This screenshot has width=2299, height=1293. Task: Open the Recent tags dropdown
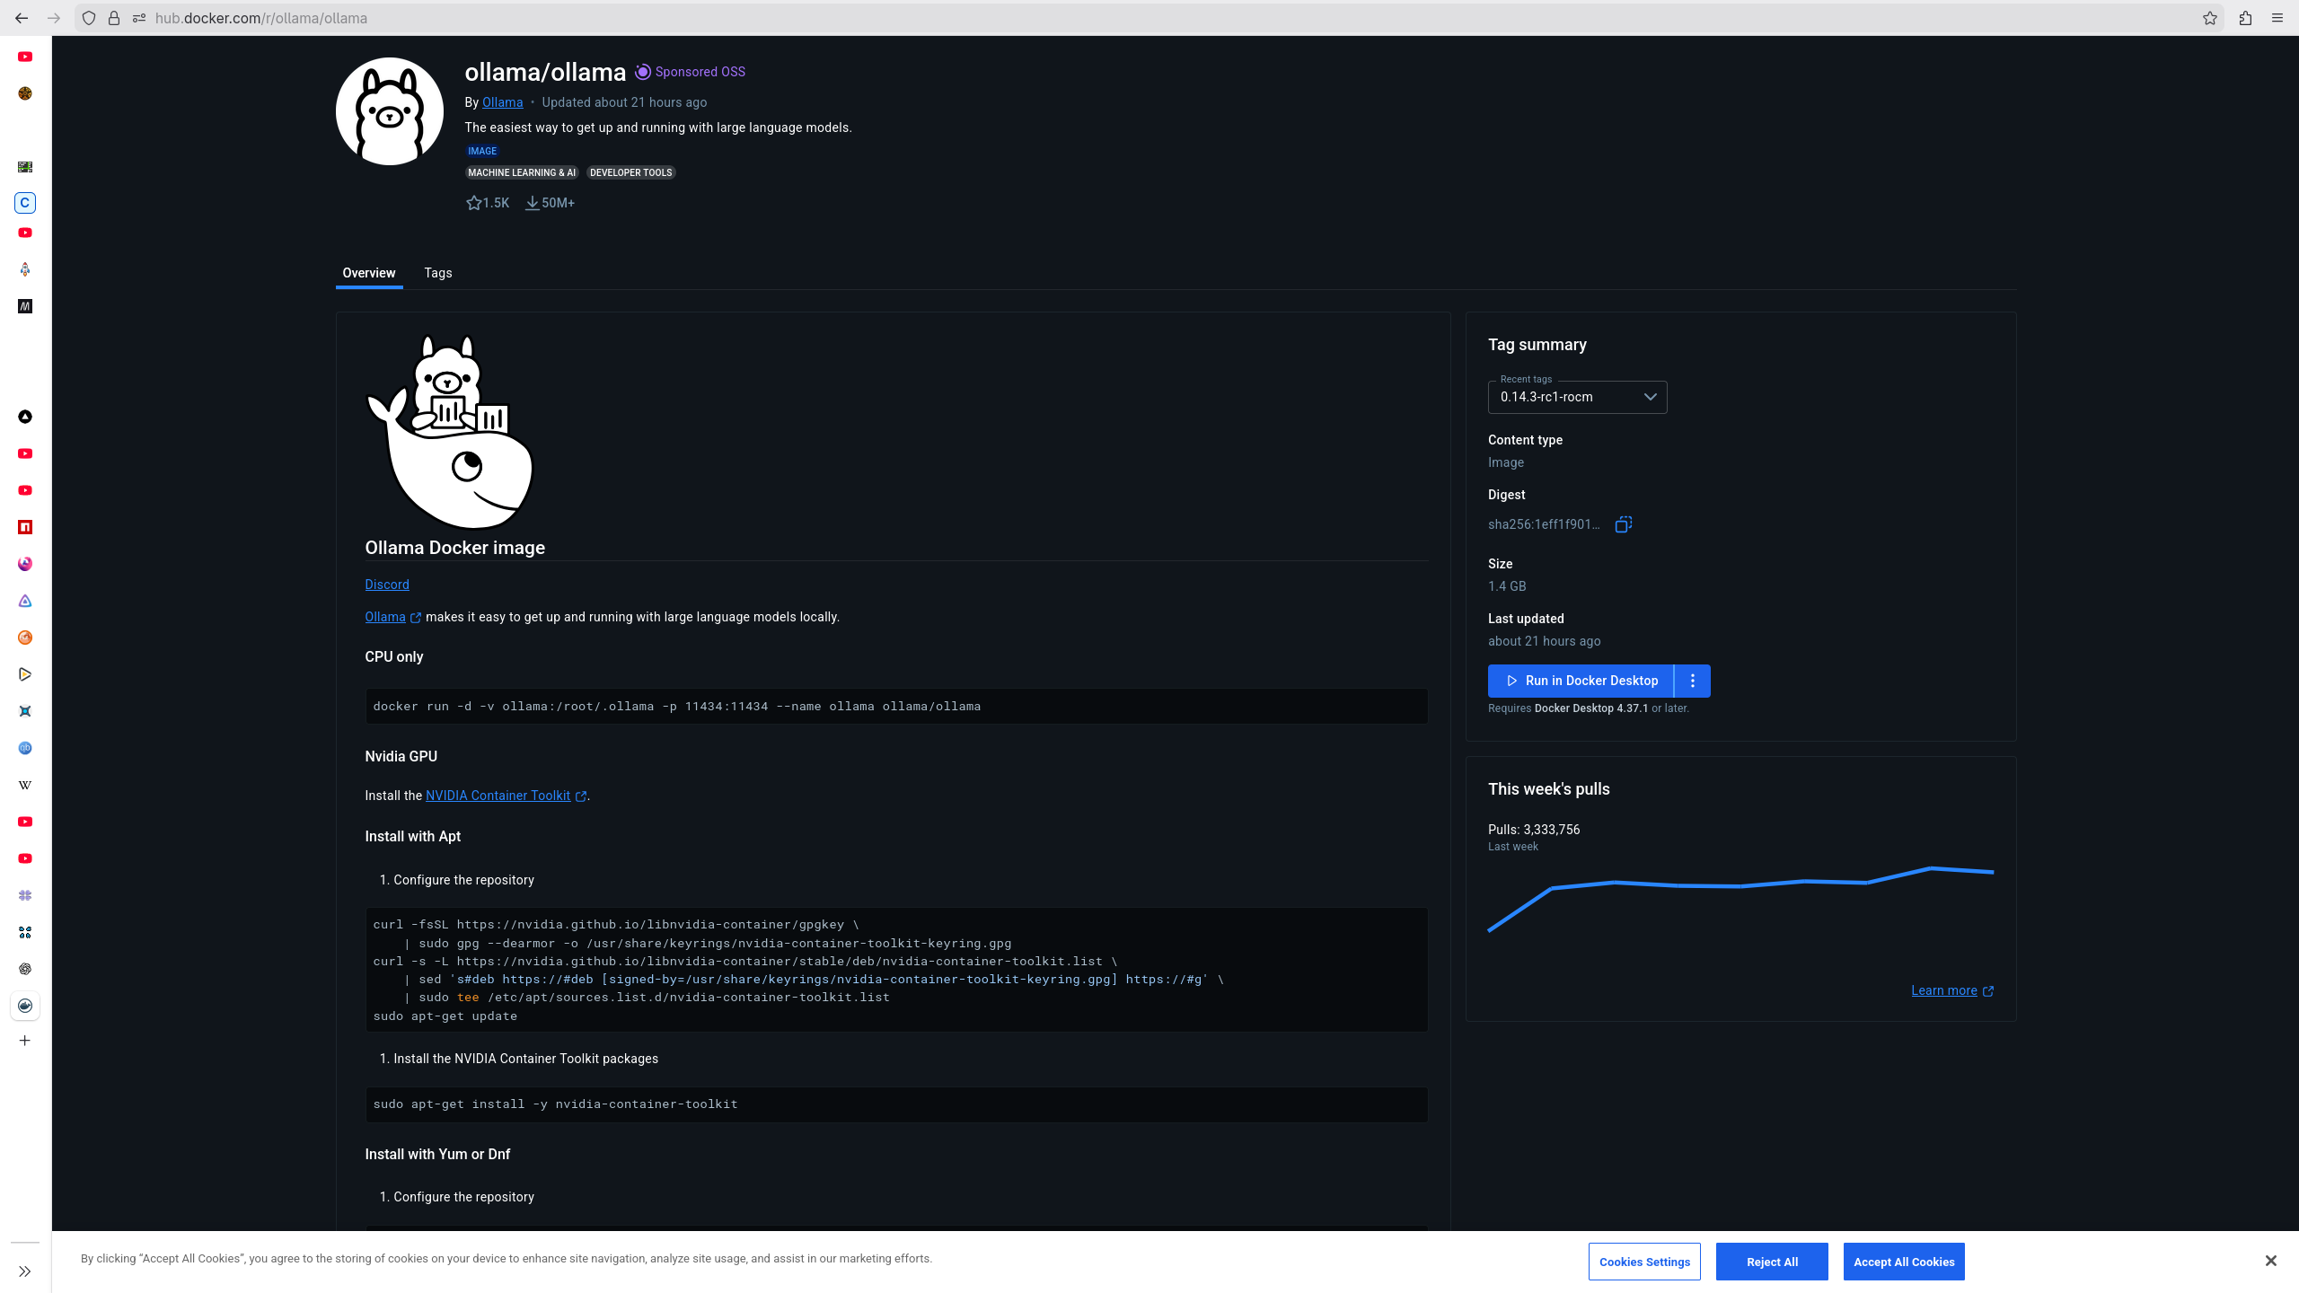tap(1577, 397)
